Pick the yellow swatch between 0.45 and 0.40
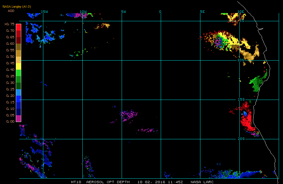This screenshot has height=184, width=283. point(19,66)
